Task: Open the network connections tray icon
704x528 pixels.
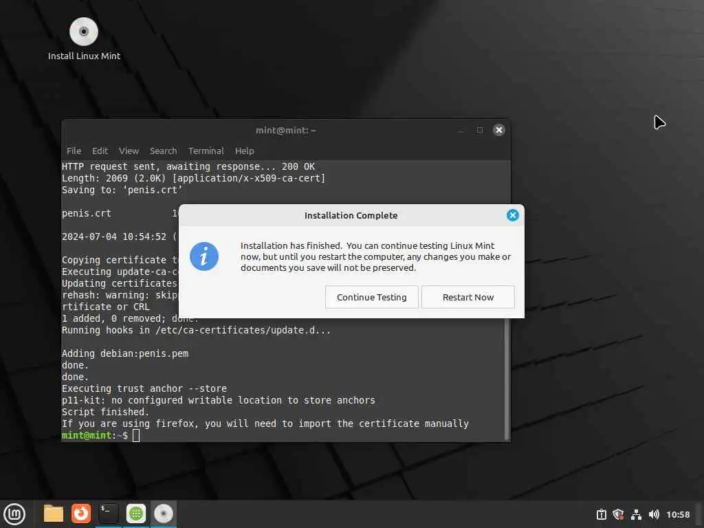Action: pyautogui.click(x=636, y=514)
